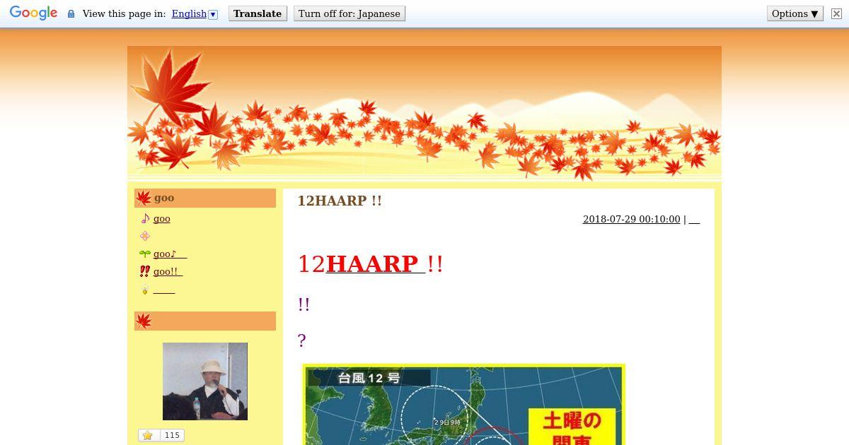This screenshot has height=445, width=849.
Task: Click the 115 follower count
Action: coord(172,435)
